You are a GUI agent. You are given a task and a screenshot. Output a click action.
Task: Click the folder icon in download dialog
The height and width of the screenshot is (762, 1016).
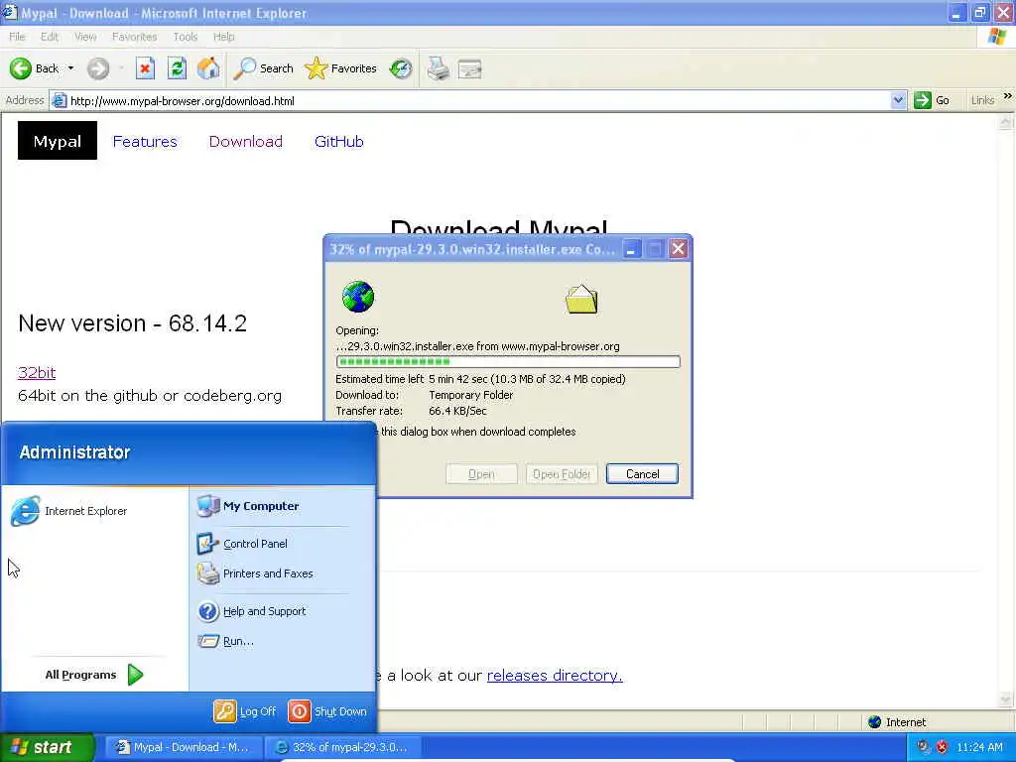pos(581,299)
